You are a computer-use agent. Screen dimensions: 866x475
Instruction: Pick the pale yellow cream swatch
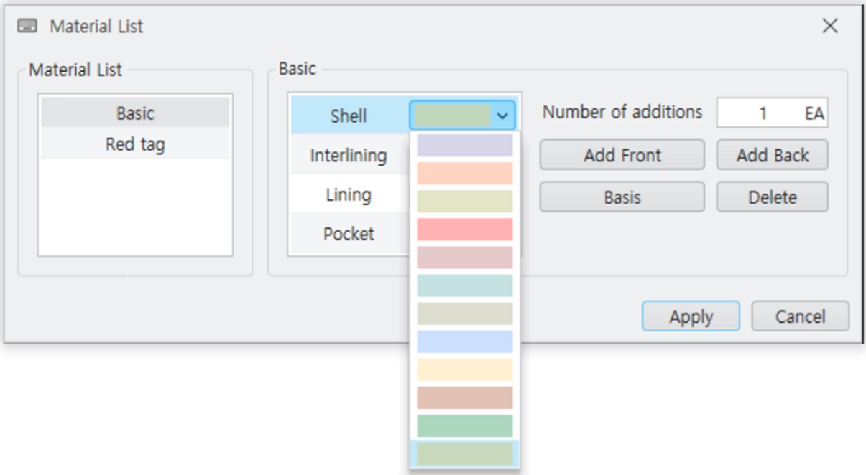coord(465,370)
